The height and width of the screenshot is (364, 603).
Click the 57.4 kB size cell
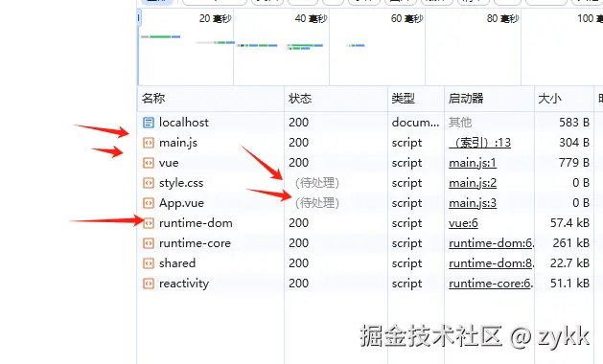(x=569, y=223)
